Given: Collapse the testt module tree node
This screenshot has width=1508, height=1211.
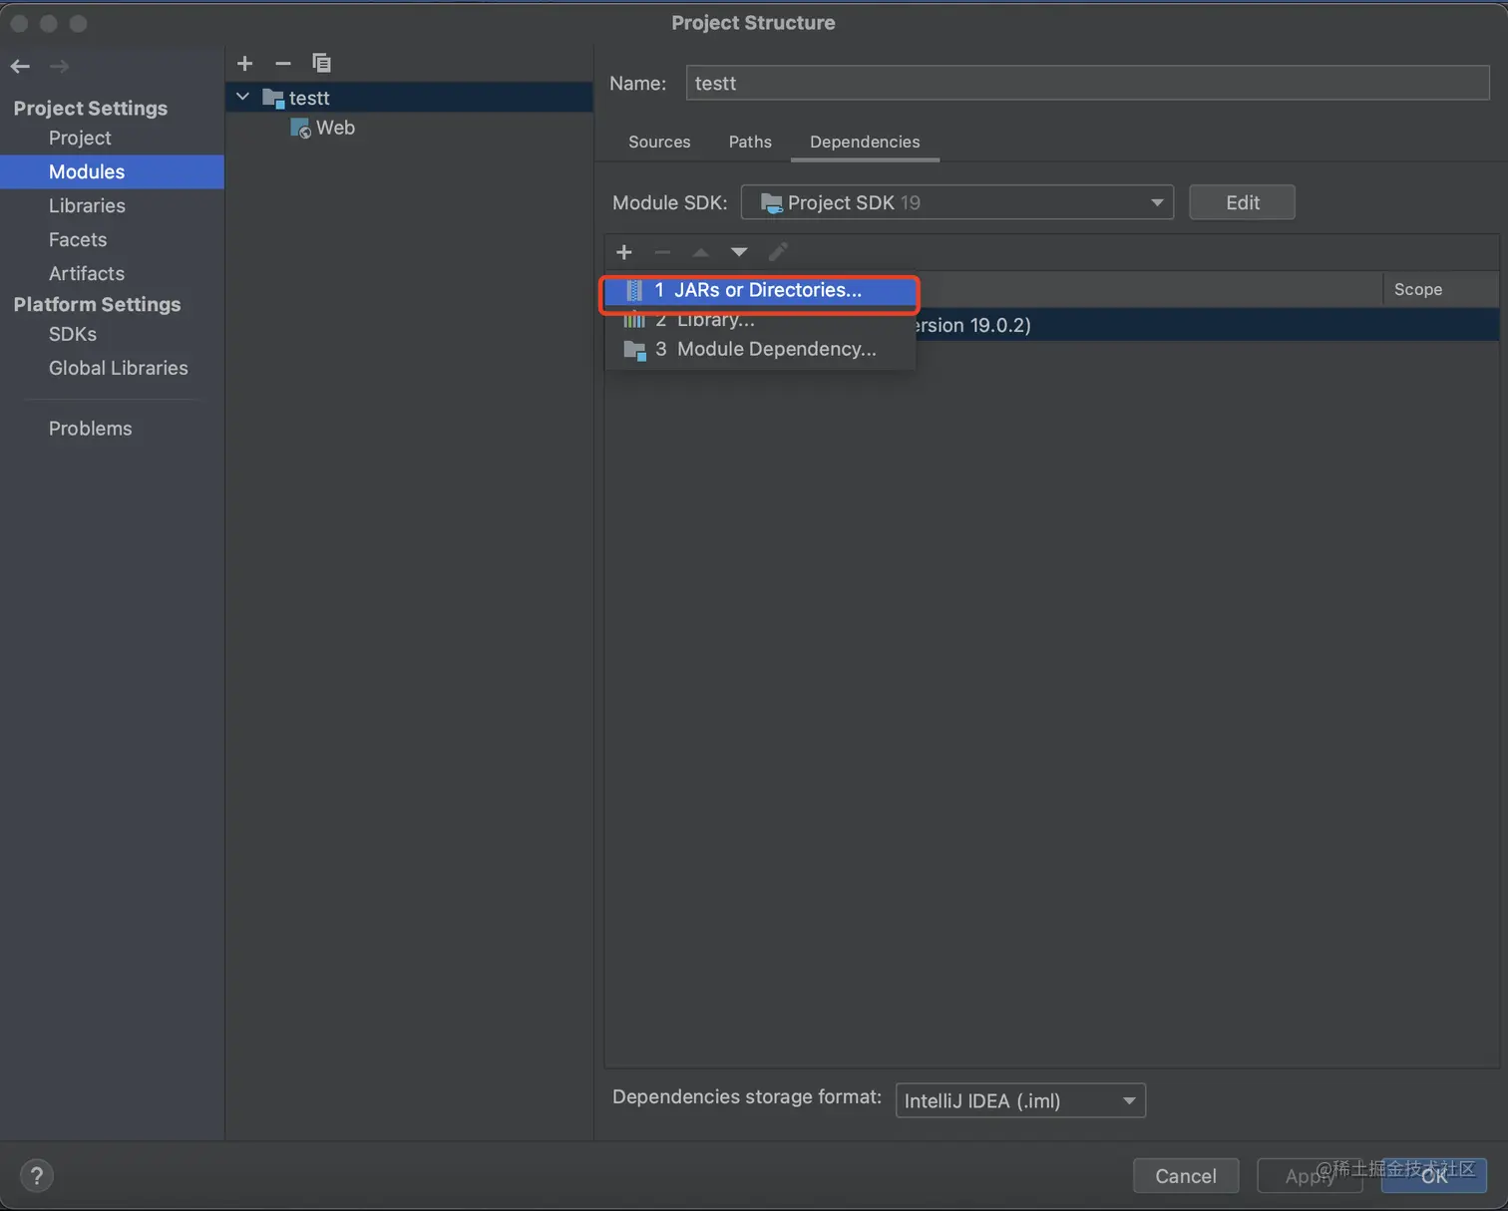Looking at the screenshot, I should pyautogui.click(x=242, y=97).
